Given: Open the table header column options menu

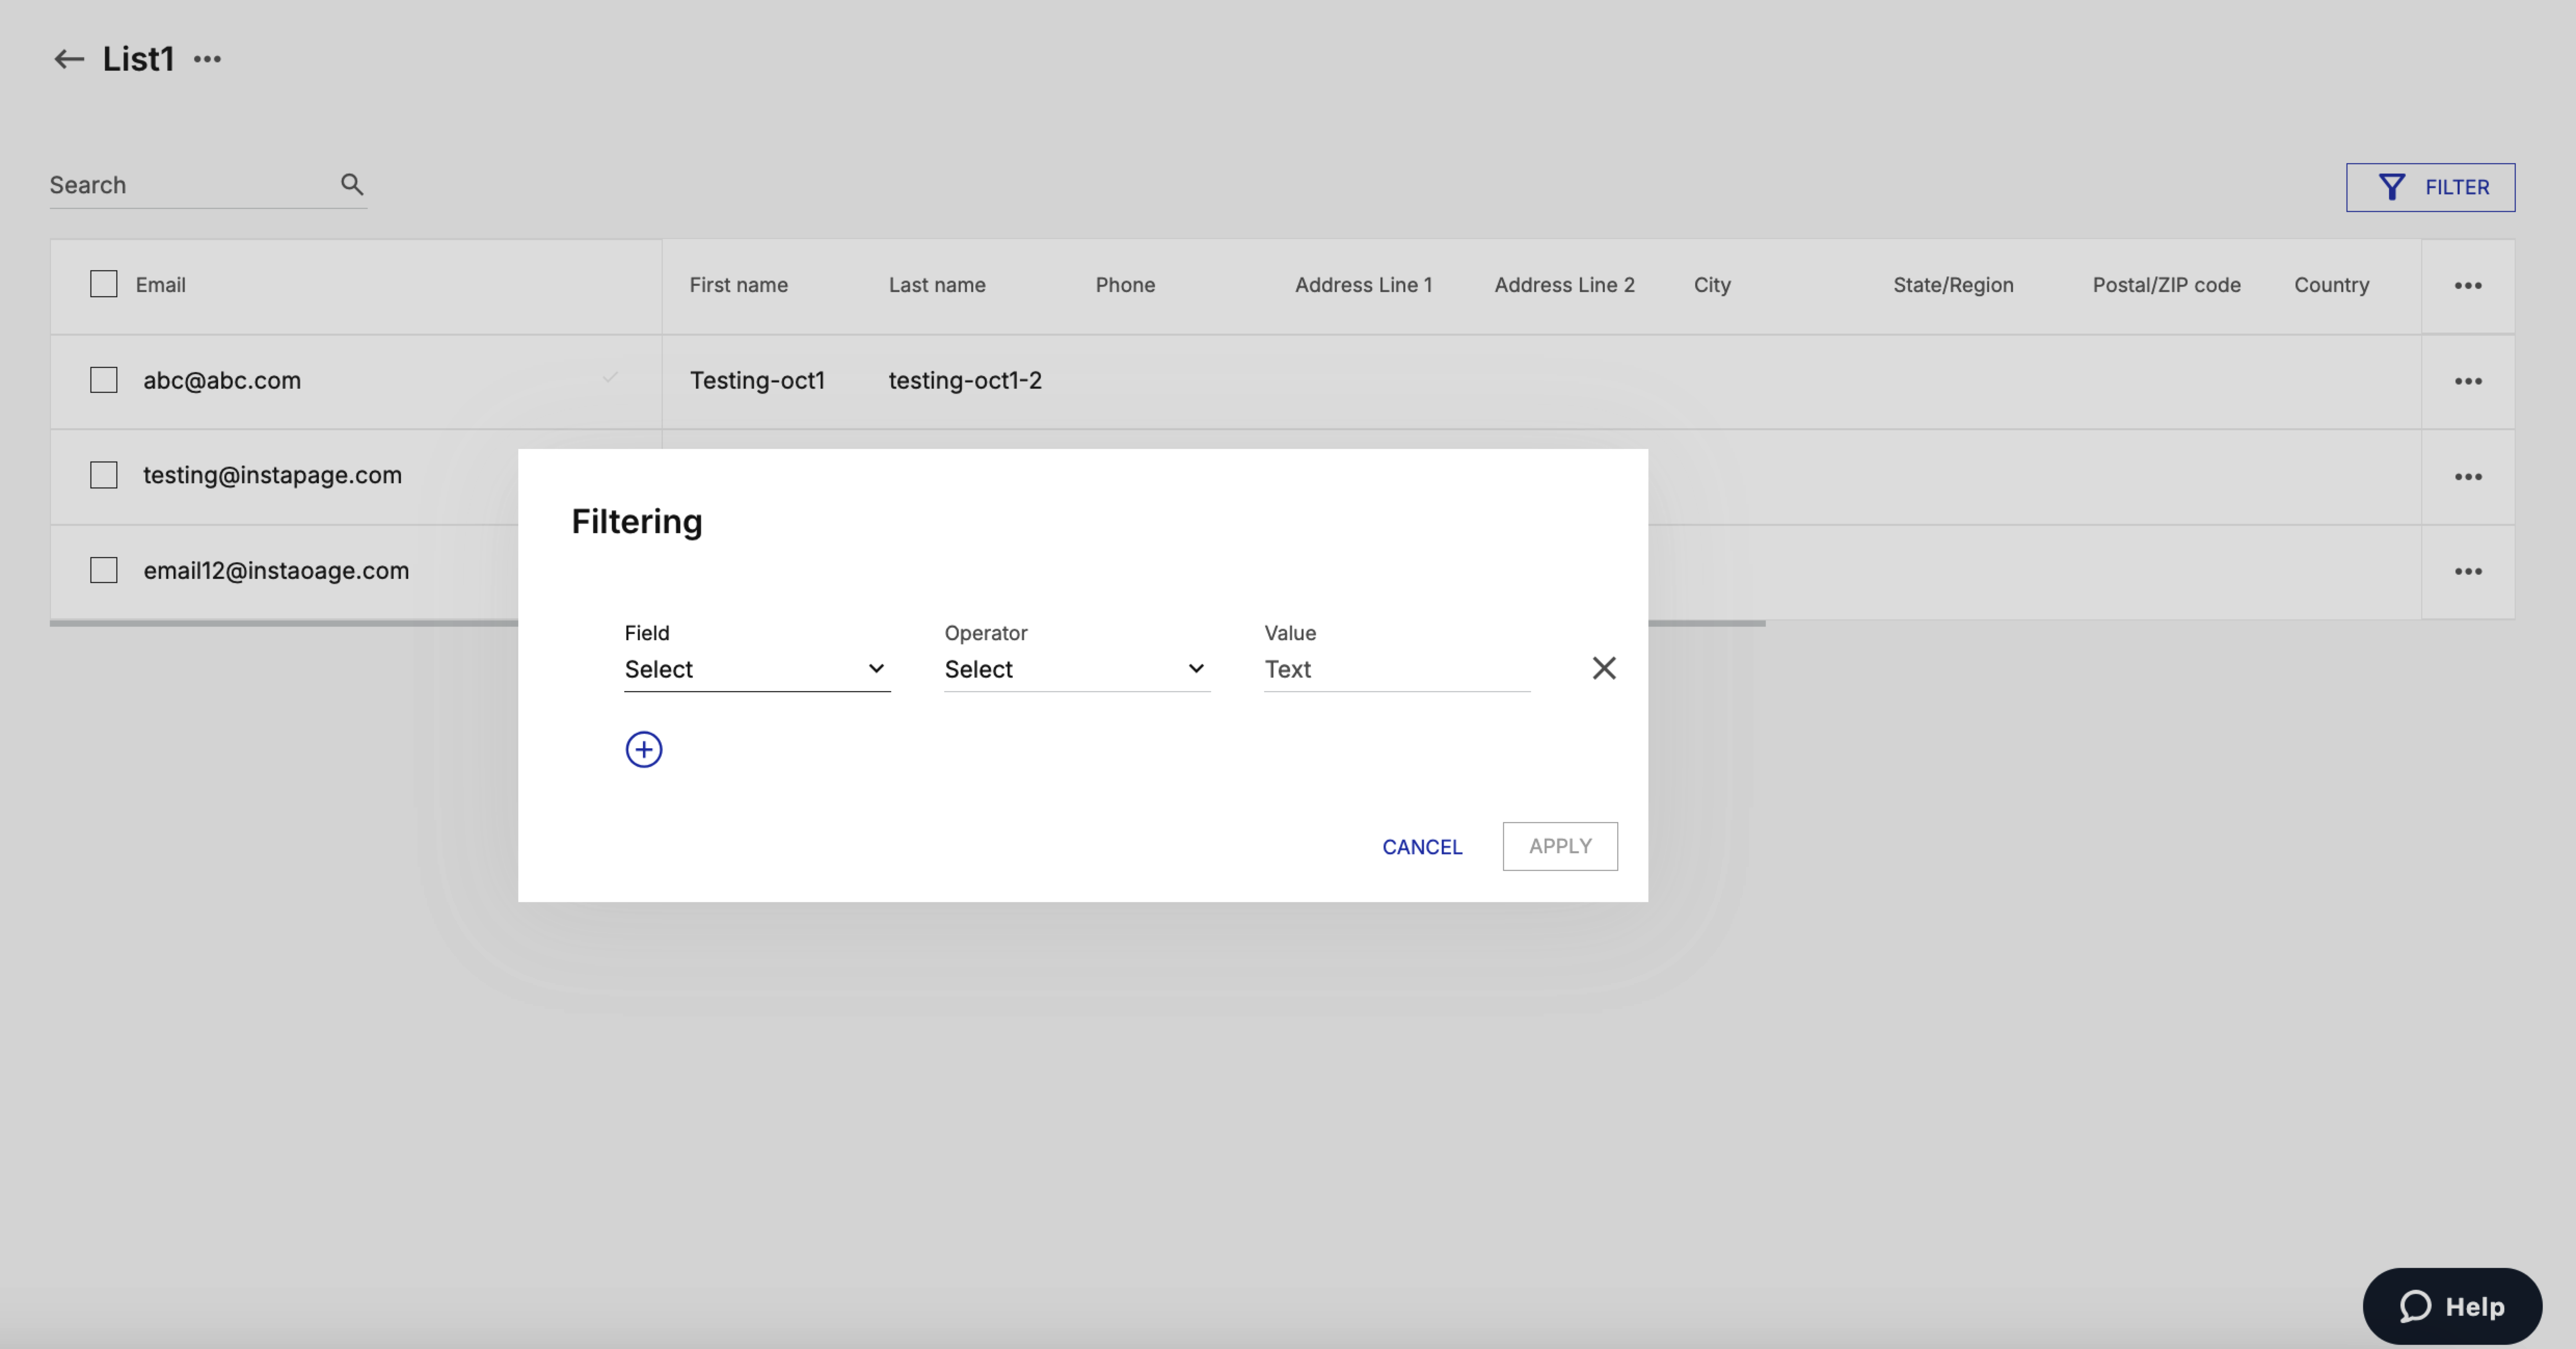Looking at the screenshot, I should click(2467, 286).
